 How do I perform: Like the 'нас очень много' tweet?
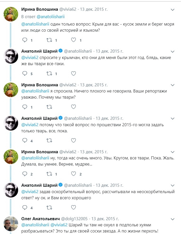coord(73,174)
